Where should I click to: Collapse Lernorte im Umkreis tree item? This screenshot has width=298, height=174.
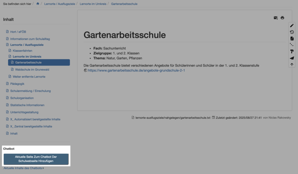click(27, 56)
